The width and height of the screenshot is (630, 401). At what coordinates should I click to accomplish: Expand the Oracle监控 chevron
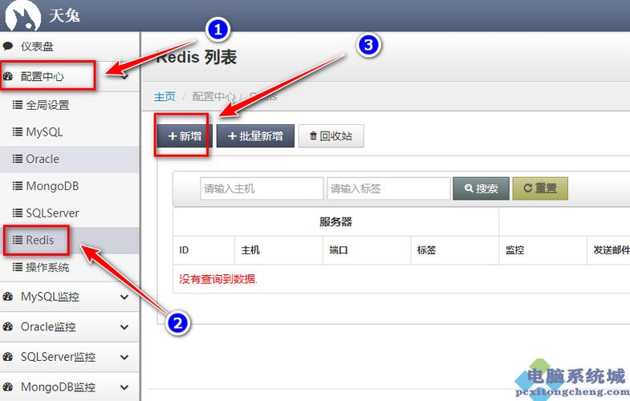[124, 327]
